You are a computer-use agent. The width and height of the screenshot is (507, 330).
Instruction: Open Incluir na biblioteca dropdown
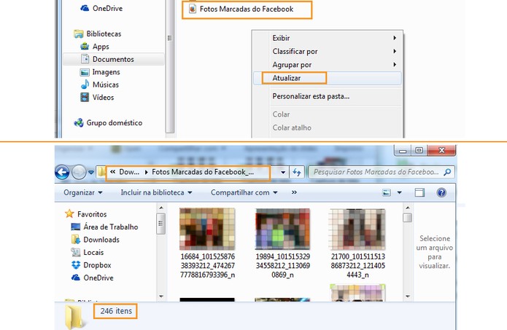(157, 192)
